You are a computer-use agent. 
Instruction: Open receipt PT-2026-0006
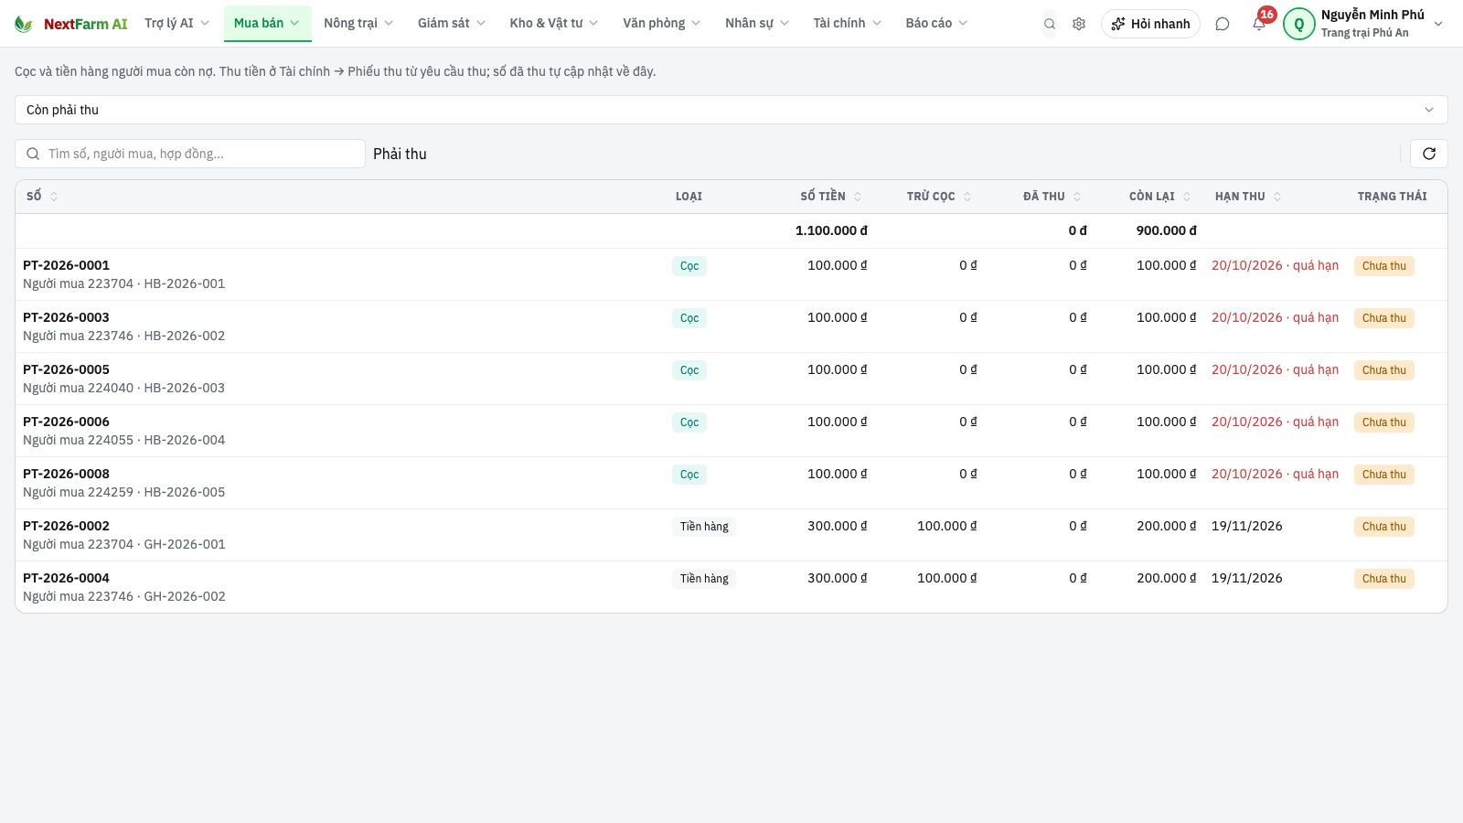coord(66,422)
